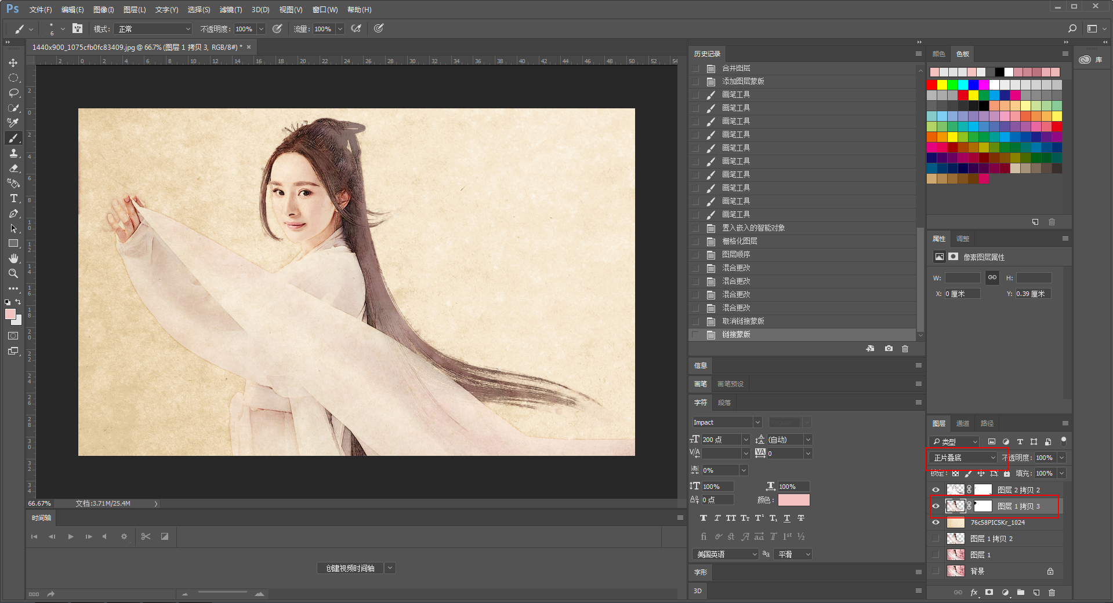Tick the history box beside 取消链接蒙版
This screenshot has height=603, width=1113.
[x=695, y=321]
